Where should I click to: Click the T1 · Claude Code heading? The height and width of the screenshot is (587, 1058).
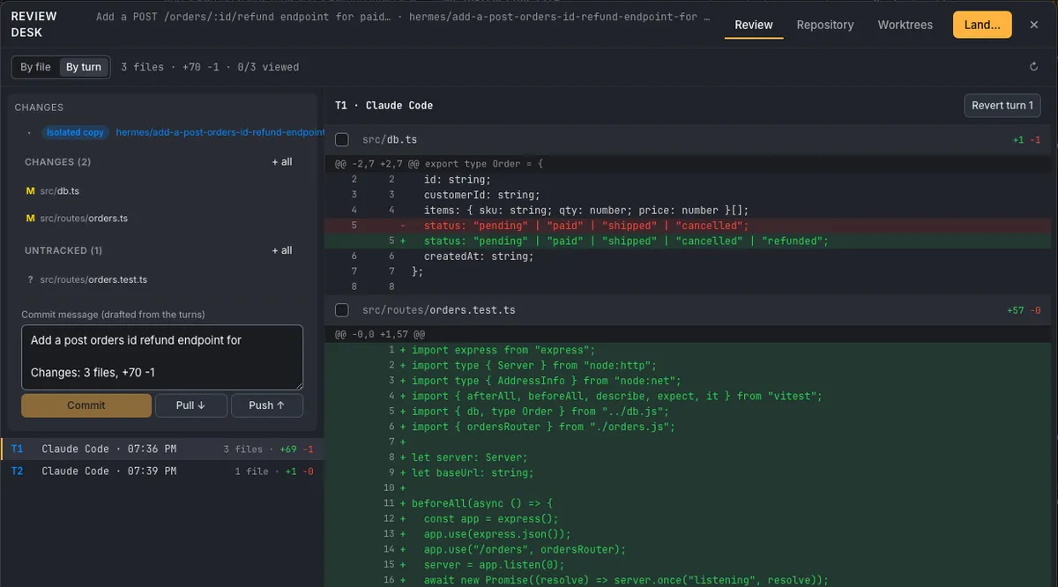click(384, 105)
